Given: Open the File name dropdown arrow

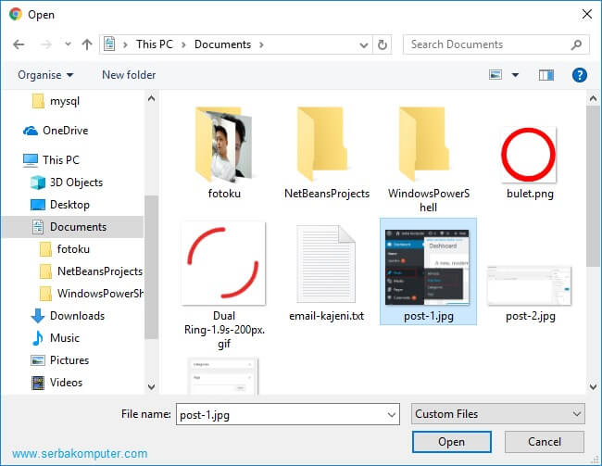Looking at the screenshot, I should click(x=391, y=414).
